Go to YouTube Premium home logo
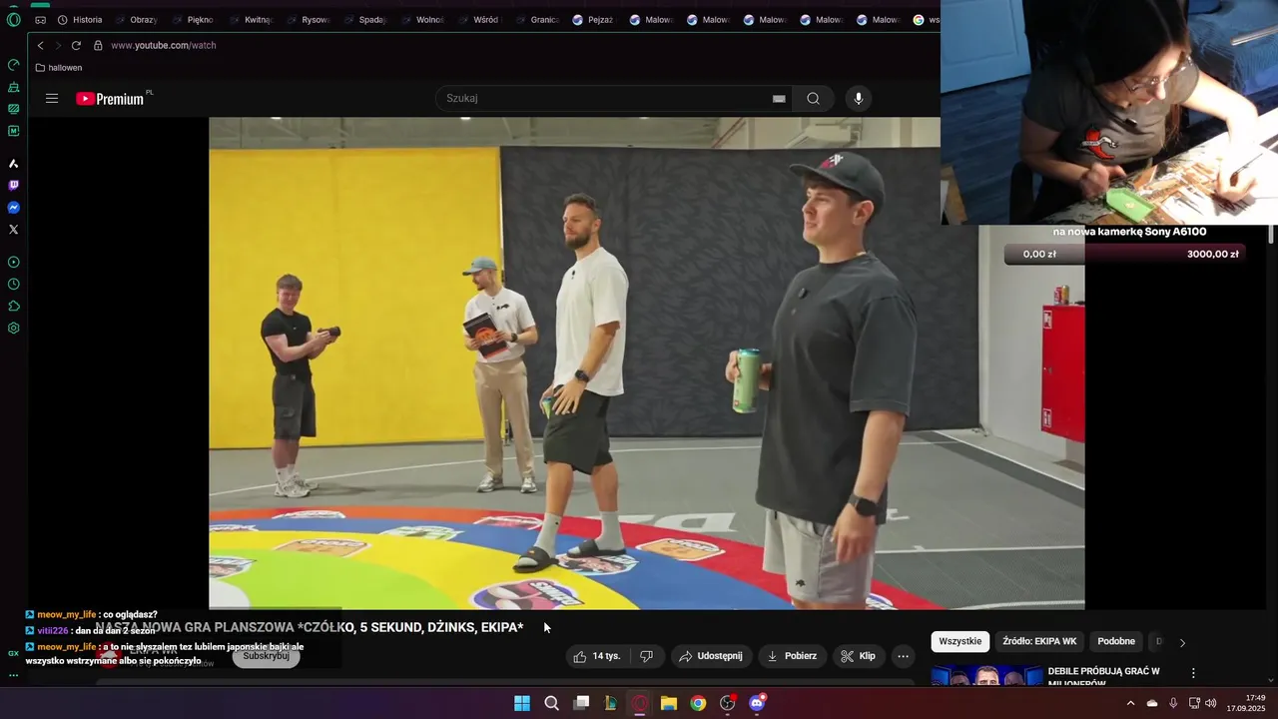Screen dimensions: 1278x719 pos(114,99)
